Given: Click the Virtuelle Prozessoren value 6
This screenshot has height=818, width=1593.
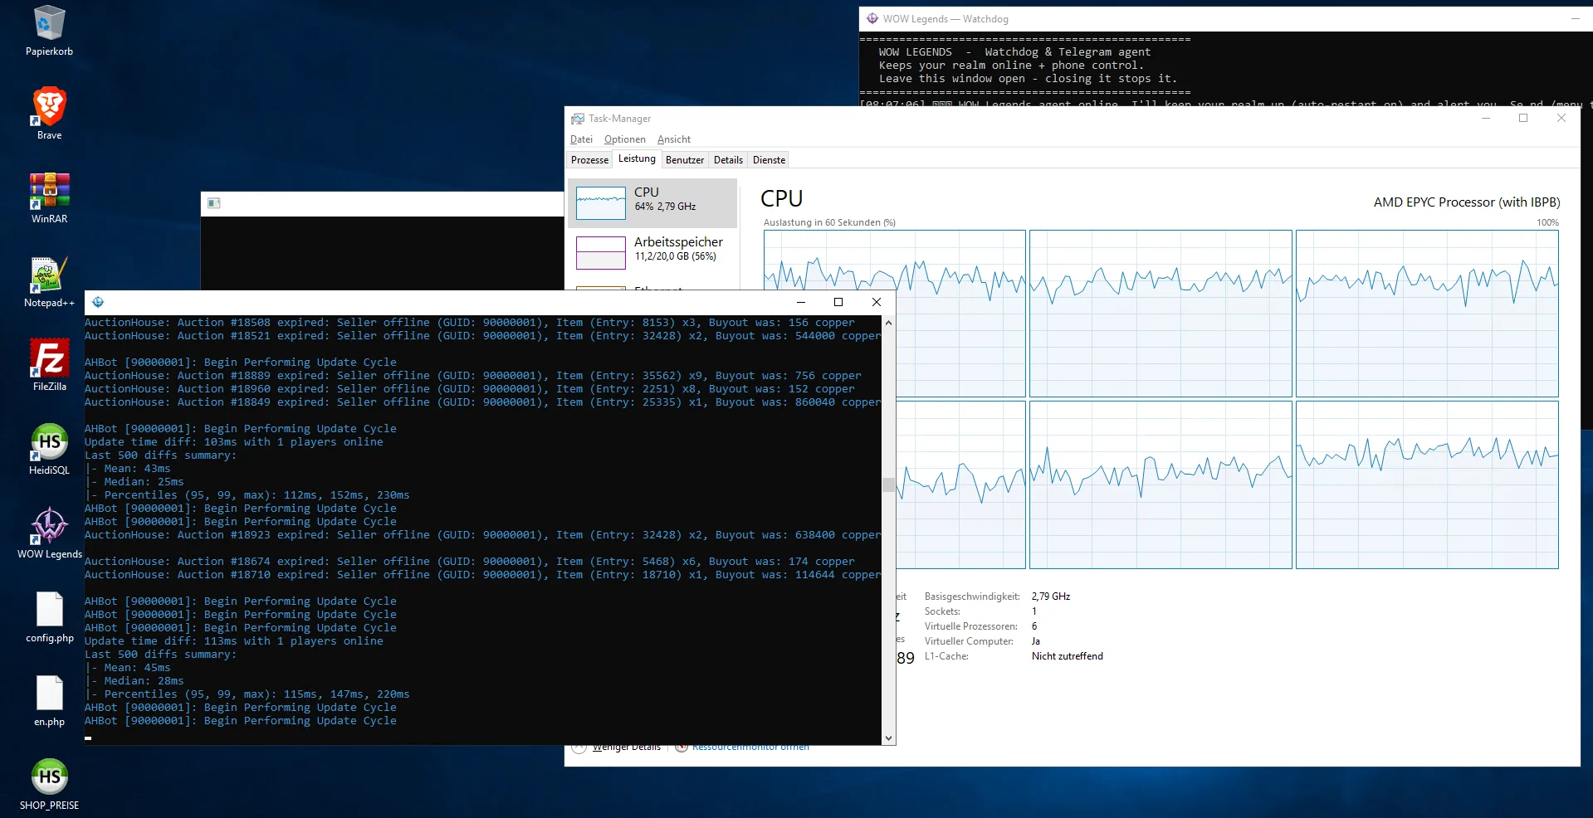Looking at the screenshot, I should (1034, 626).
